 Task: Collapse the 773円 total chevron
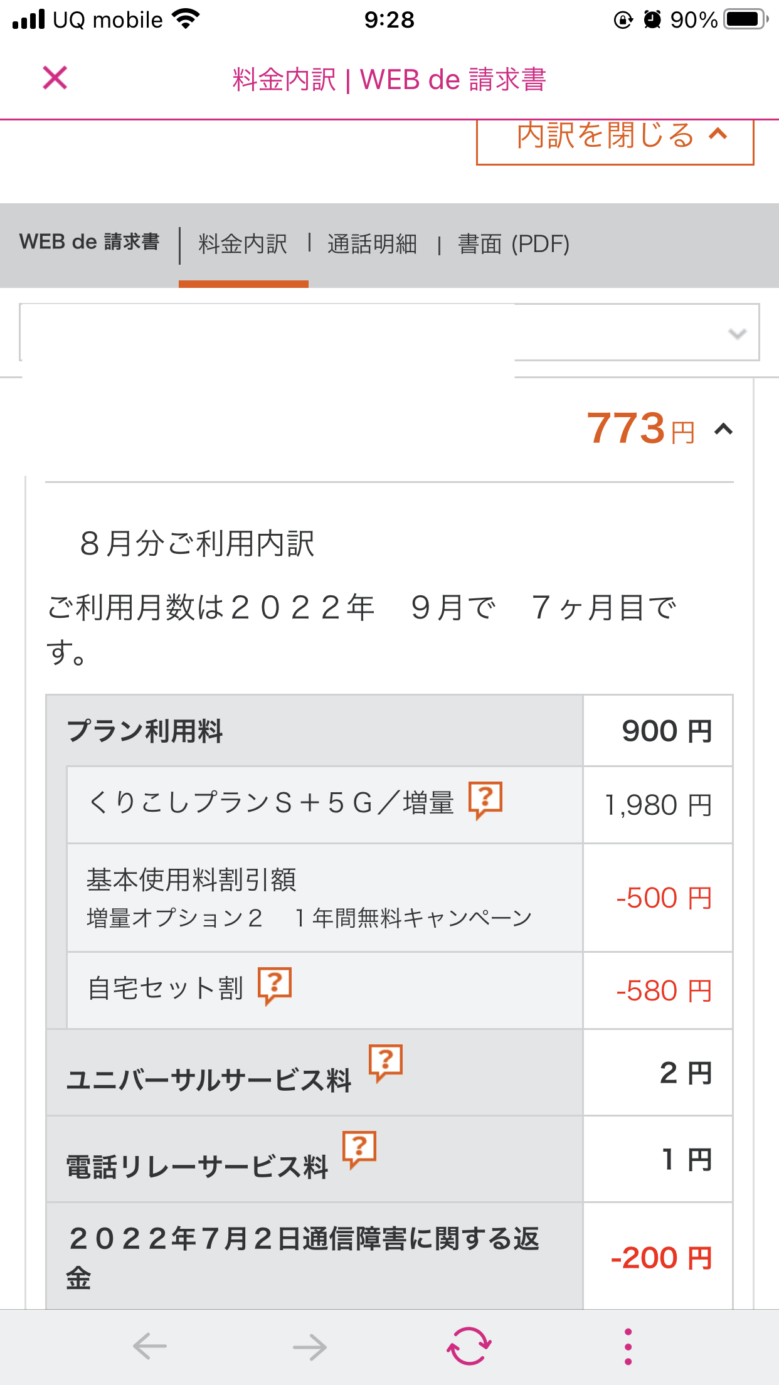pos(723,430)
